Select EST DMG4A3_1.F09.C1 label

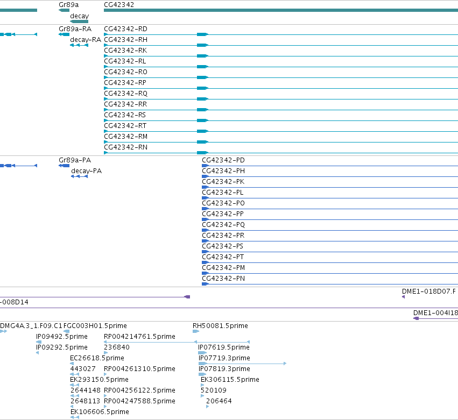(31, 326)
